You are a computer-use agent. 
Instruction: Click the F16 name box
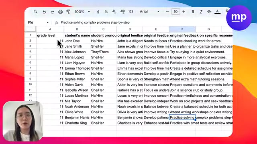[x=31, y=22]
